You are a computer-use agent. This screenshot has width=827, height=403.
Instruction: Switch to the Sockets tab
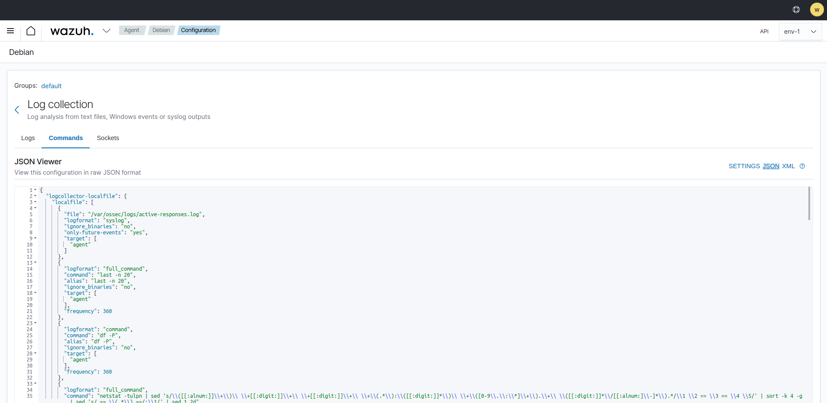(108, 138)
